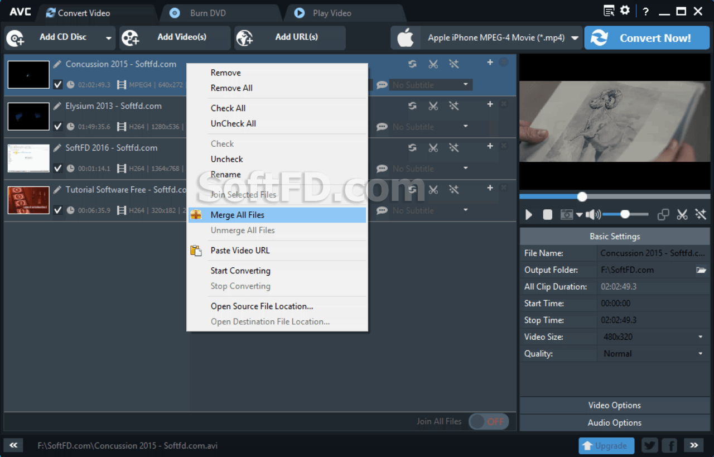
Task: Click the Upgrade button
Action: tap(606, 445)
